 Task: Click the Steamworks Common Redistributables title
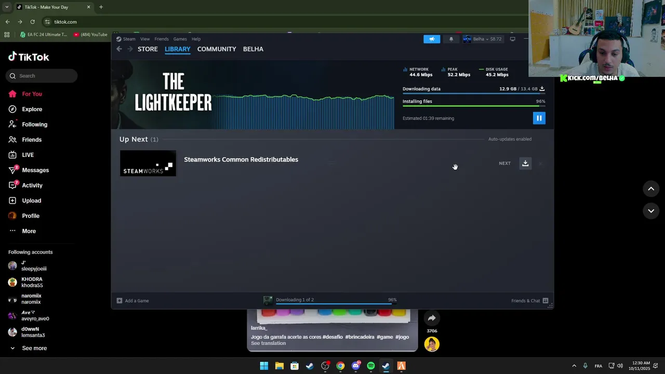tap(241, 159)
